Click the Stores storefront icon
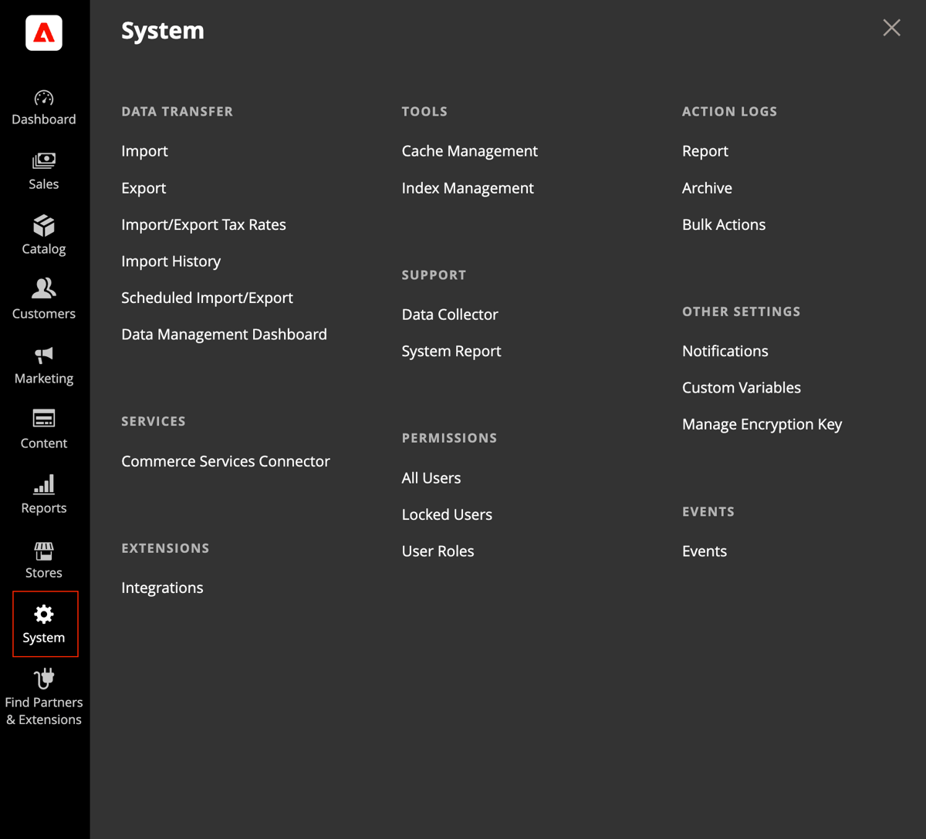Screen dimensions: 926x839 43,558
